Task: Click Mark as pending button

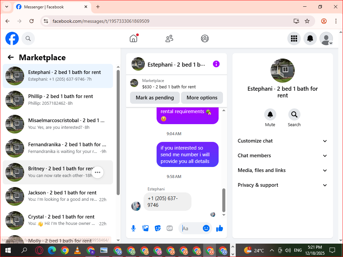Action: click(155, 98)
